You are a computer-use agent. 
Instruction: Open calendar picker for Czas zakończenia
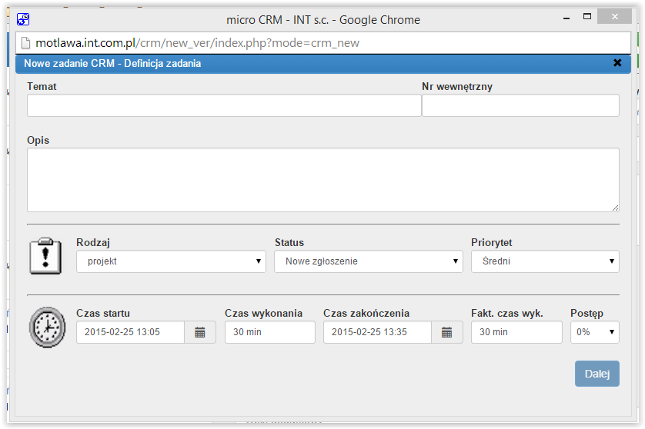coord(446,332)
